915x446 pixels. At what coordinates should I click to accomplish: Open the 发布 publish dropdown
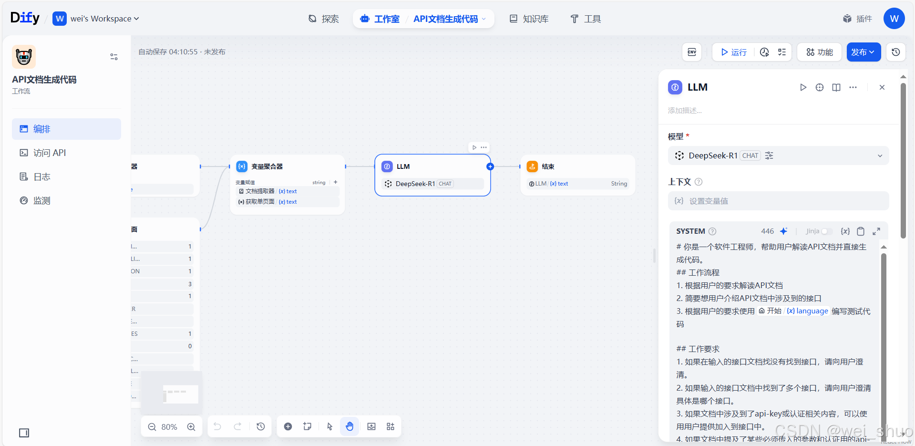(864, 52)
